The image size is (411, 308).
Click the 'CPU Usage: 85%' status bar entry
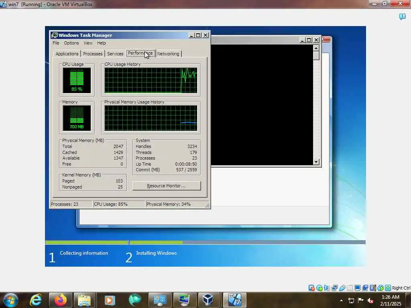(x=119, y=204)
